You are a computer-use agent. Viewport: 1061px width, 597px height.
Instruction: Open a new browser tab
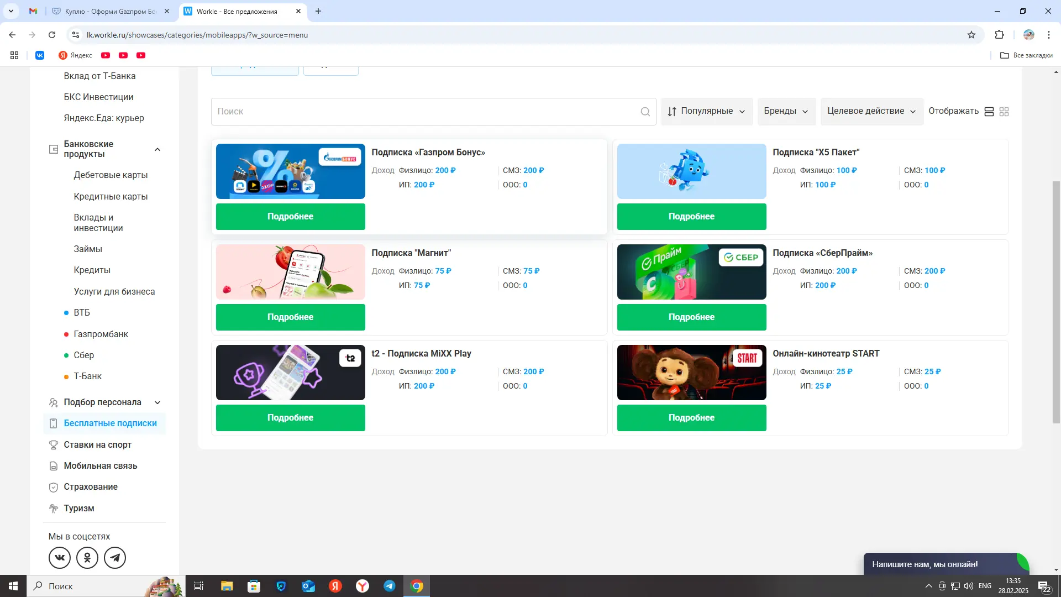coord(318,11)
